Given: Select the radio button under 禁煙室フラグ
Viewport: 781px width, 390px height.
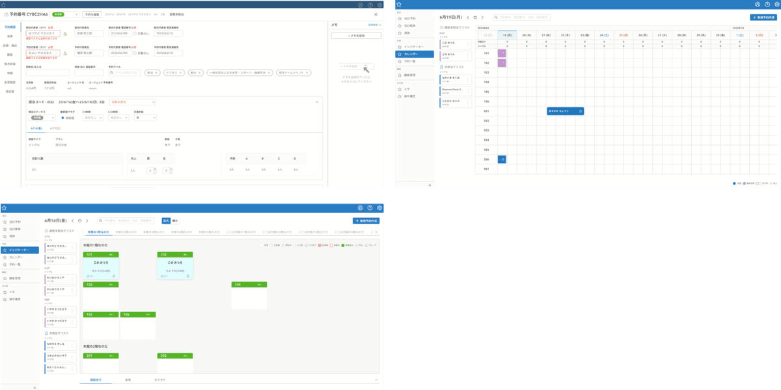Looking at the screenshot, I should 62,118.
